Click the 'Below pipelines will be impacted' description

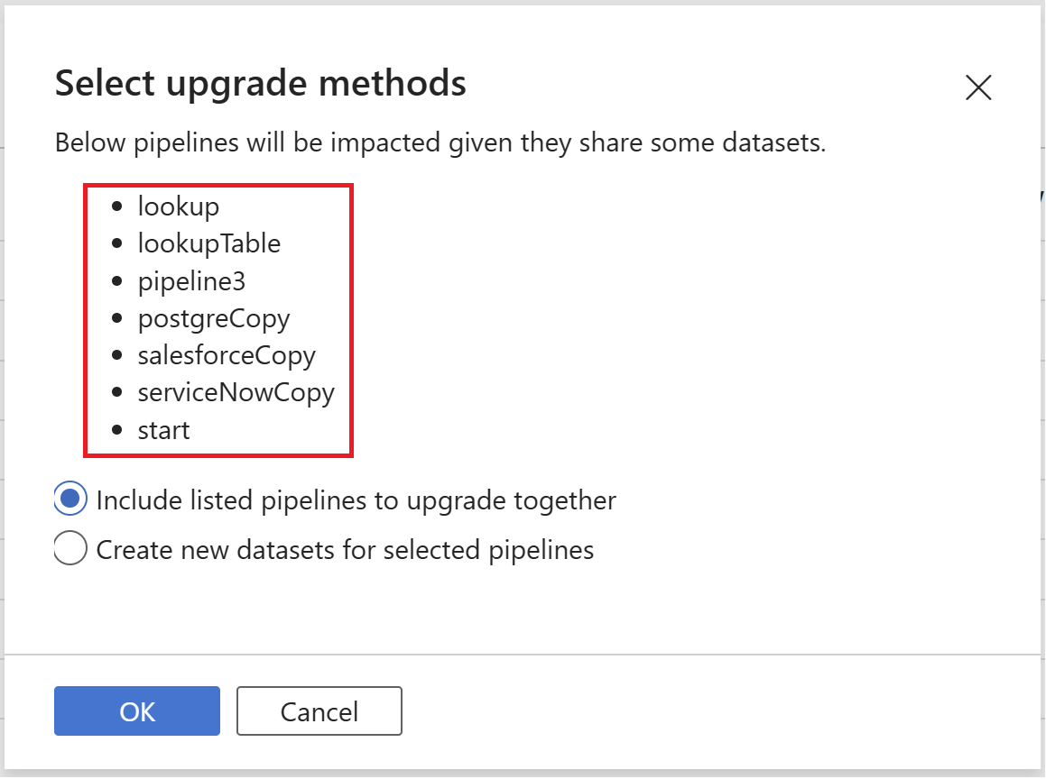pos(440,142)
